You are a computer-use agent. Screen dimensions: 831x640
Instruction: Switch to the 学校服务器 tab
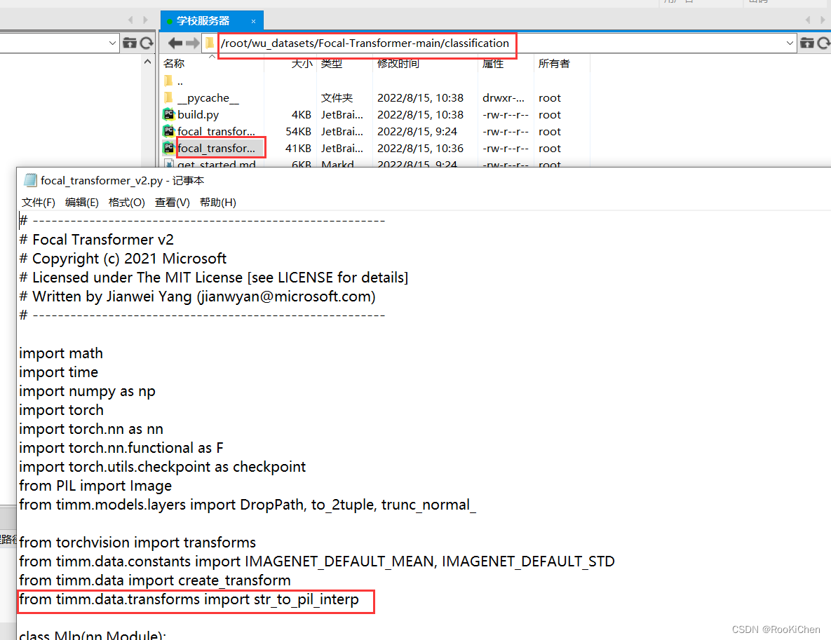(203, 20)
